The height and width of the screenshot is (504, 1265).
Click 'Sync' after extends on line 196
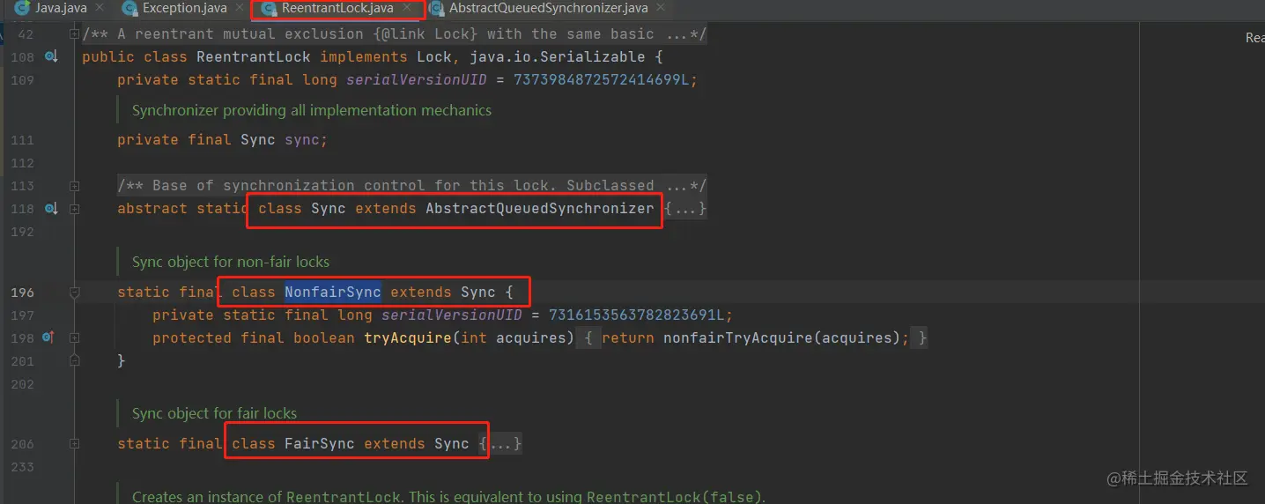click(x=478, y=292)
